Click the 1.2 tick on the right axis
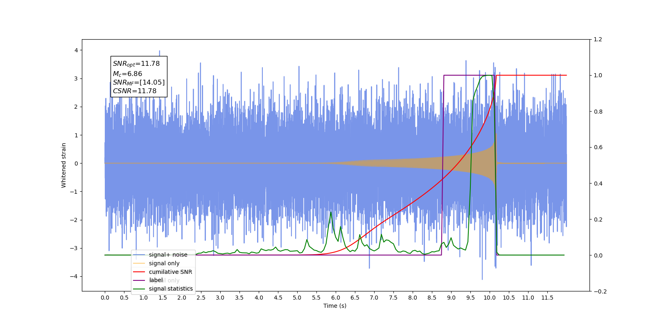 [x=598, y=40]
